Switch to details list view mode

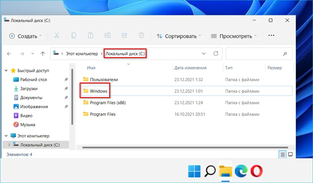283,154
